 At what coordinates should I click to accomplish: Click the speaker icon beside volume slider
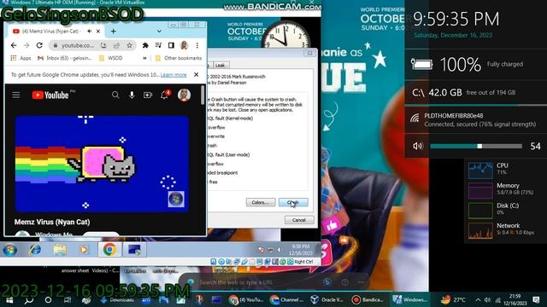point(418,146)
